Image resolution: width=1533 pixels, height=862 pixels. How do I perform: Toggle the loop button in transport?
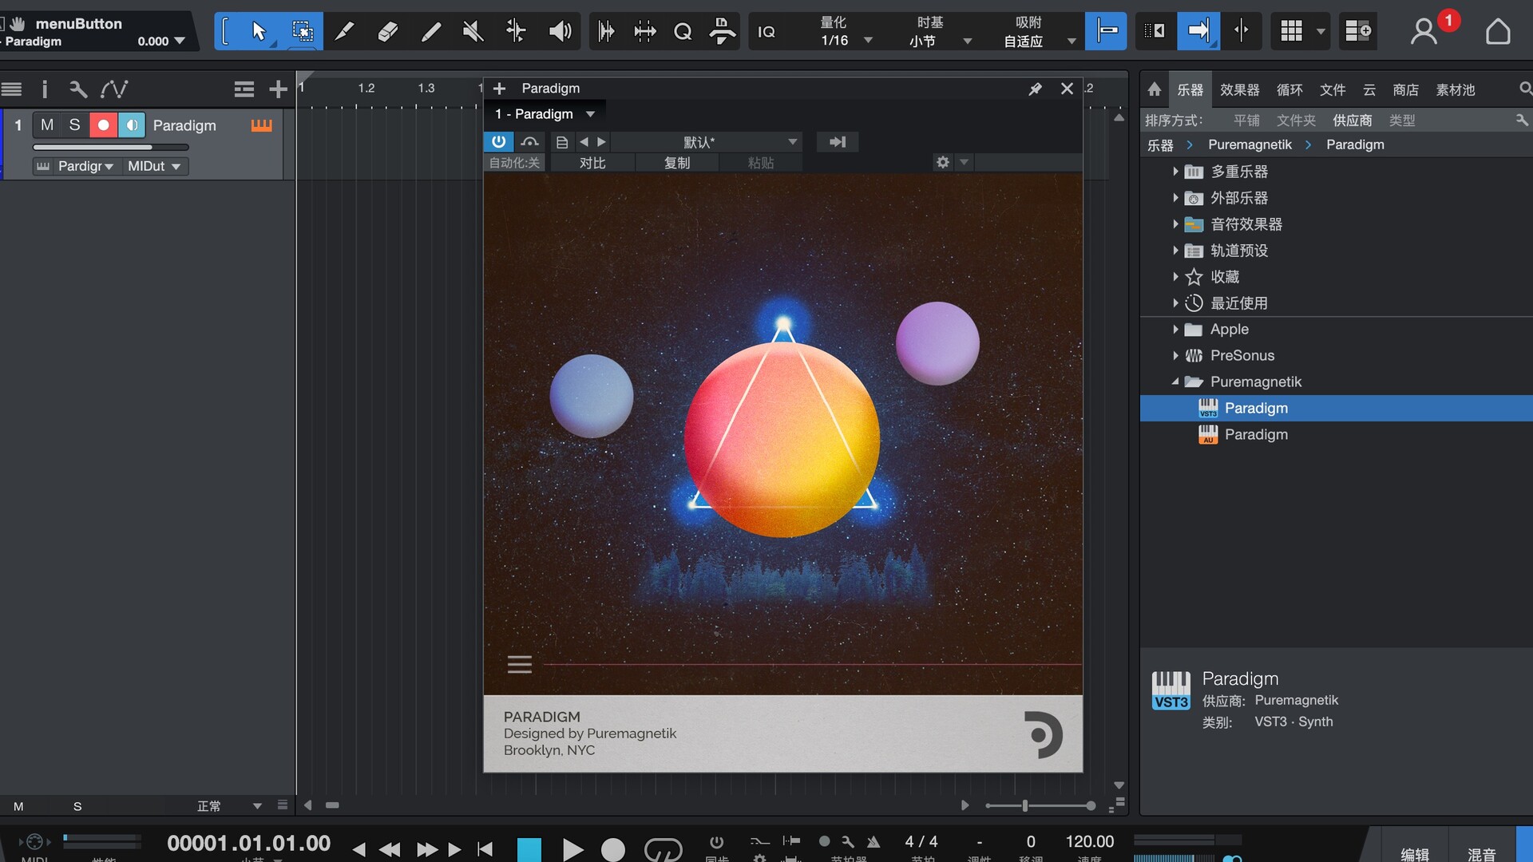click(663, 849)
